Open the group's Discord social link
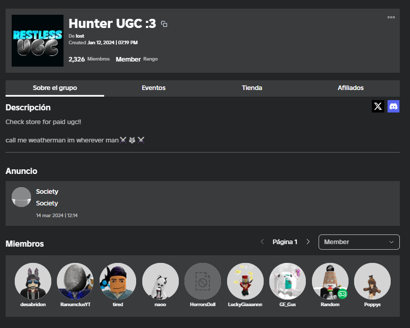The height and width of the screenshot is (328, 410). coord(393,106)
